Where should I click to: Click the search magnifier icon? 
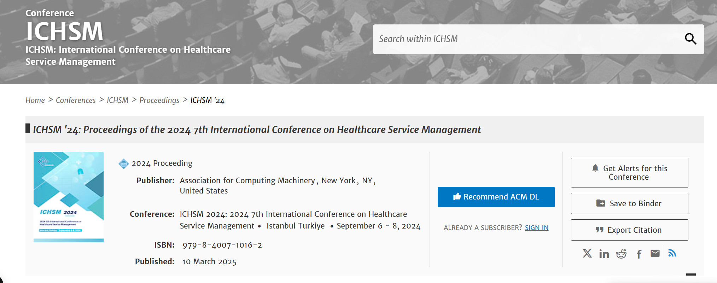690,39
